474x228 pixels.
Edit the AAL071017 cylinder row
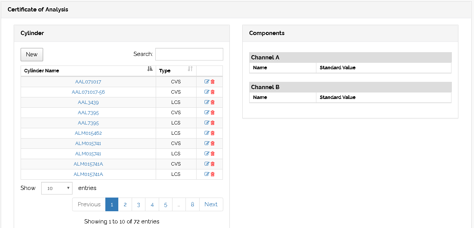(x=207, y=81)
